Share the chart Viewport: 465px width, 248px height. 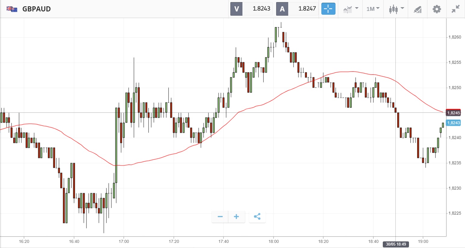(257, 217)
